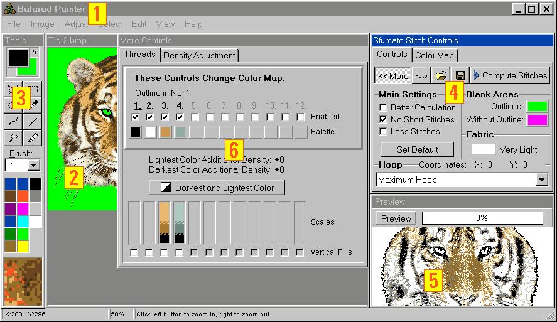Click the tan thread 3 scale bar
Viewport: 557px width, 322px height.
(x=164, y=223)
